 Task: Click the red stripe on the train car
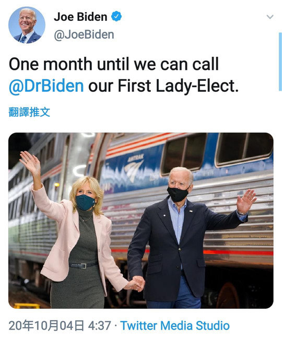(238, 252)
